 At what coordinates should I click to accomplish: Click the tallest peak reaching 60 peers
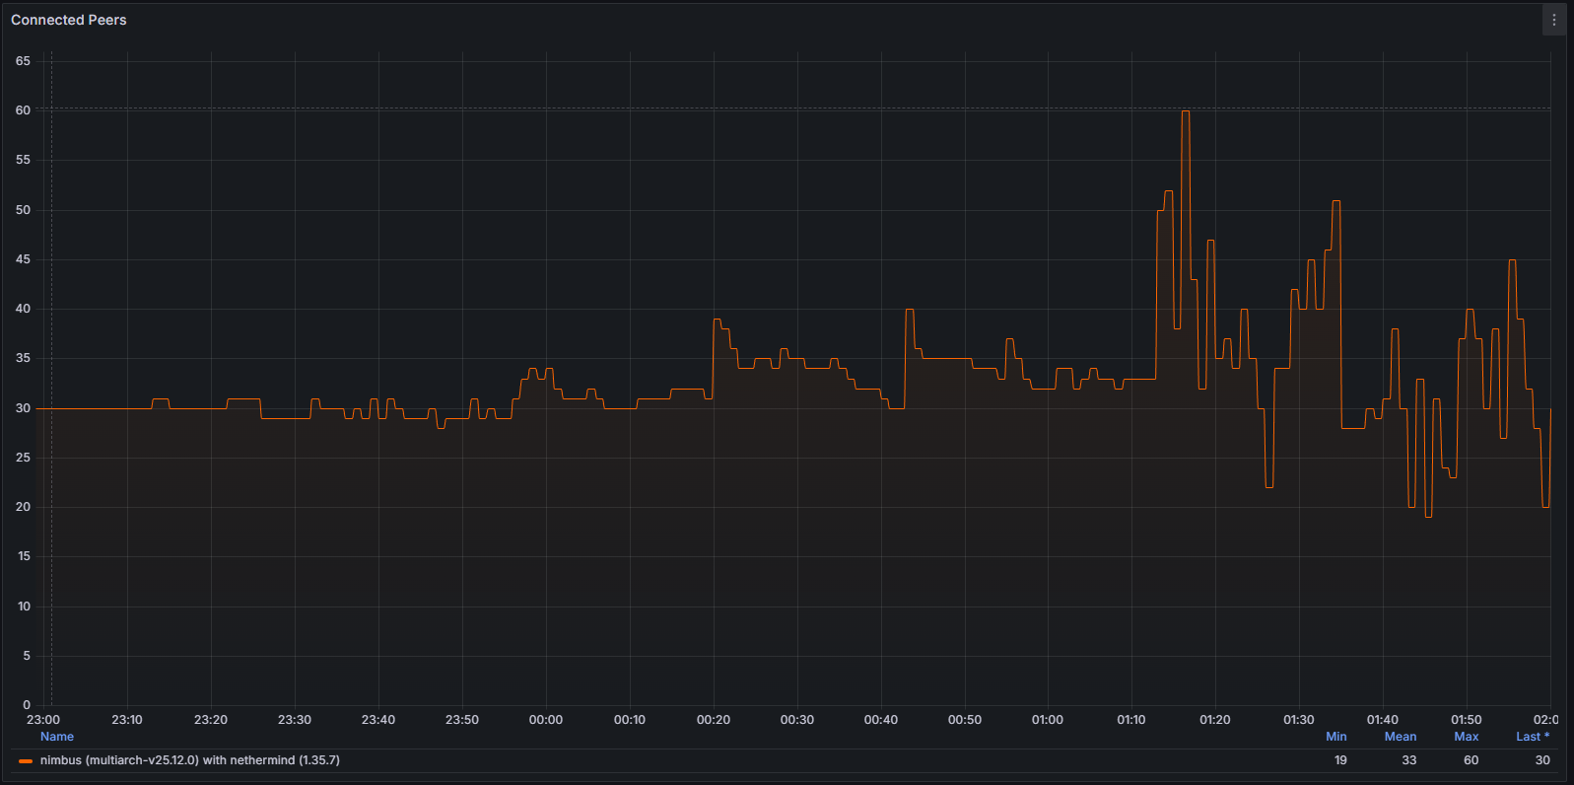click(x=1186, y=112)
